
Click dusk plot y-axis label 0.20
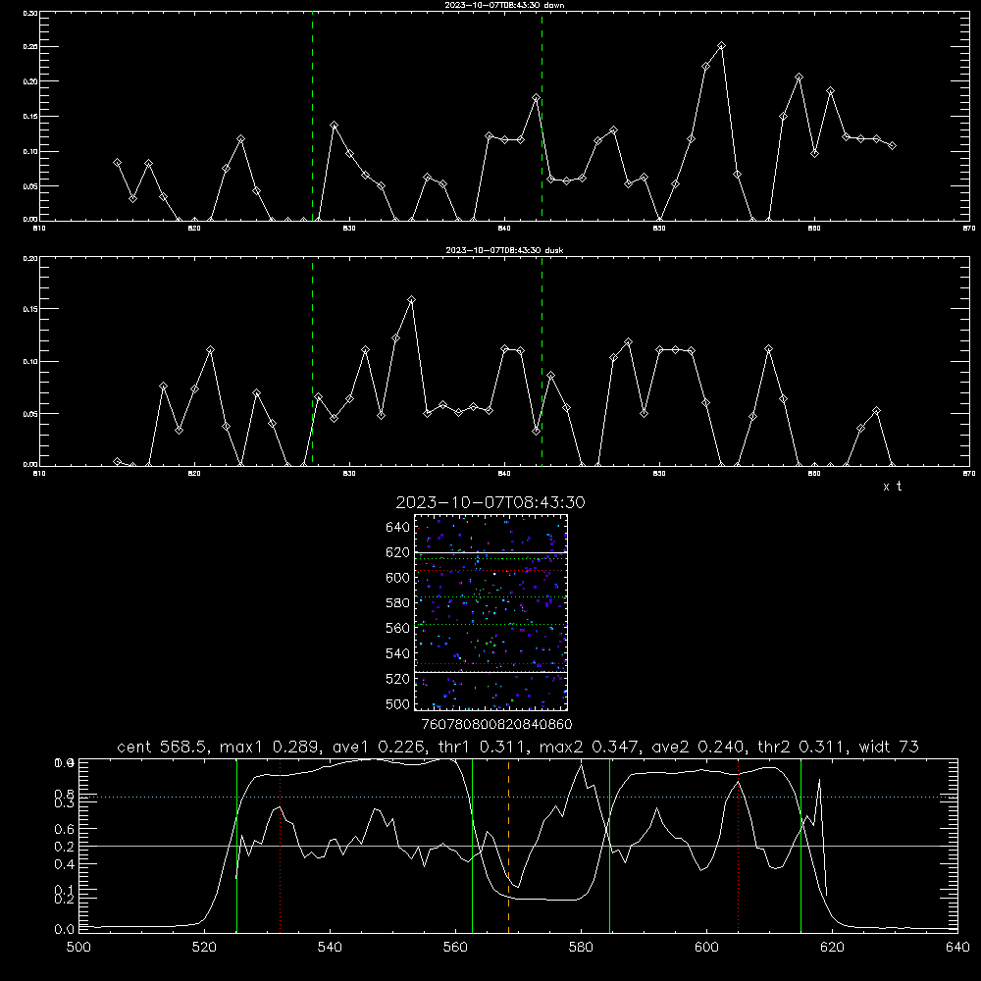(30, 258)
